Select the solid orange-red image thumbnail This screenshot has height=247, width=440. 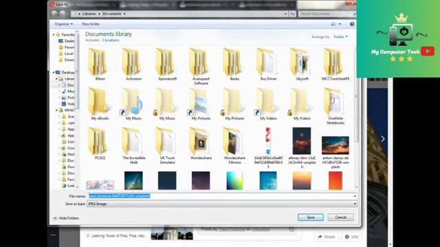tap(335, 180)
